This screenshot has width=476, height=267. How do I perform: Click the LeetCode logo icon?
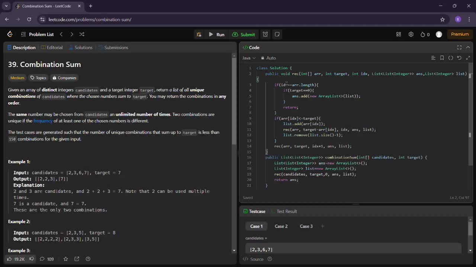tap(10, 34)
